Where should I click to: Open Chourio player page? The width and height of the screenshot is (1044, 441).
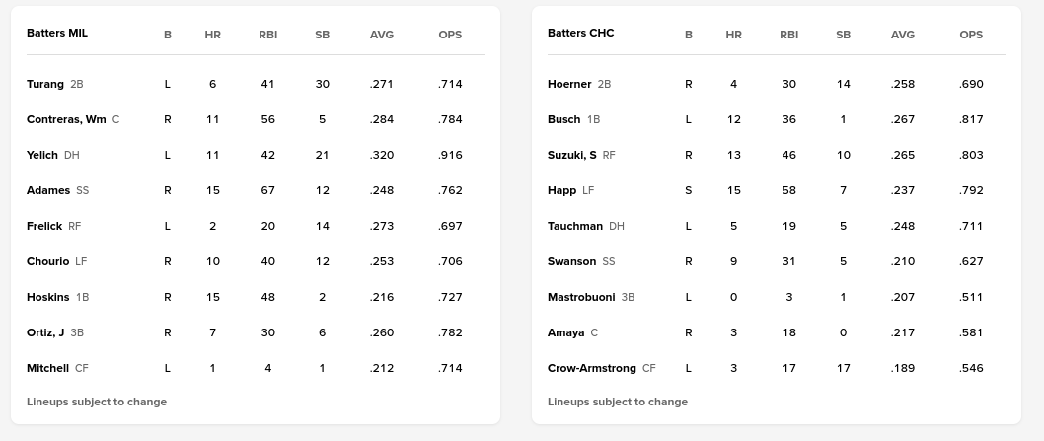coord(47,261)
